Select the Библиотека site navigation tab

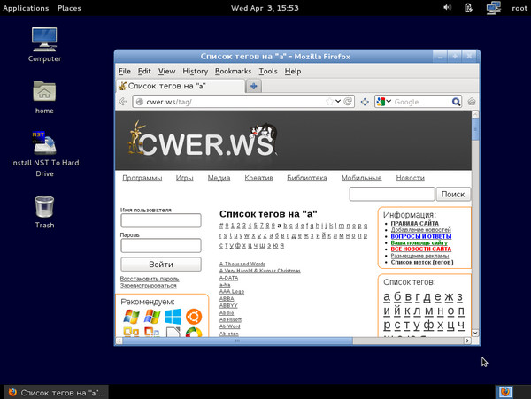[x=306, y=178]
